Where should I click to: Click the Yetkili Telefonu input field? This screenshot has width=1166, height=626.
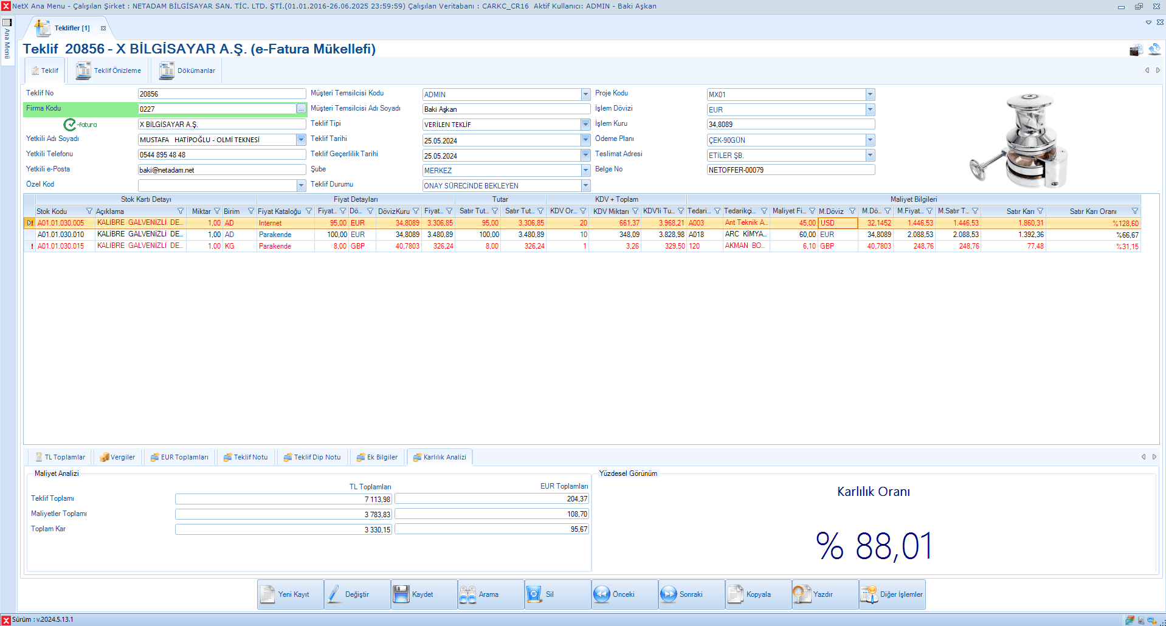221,155
